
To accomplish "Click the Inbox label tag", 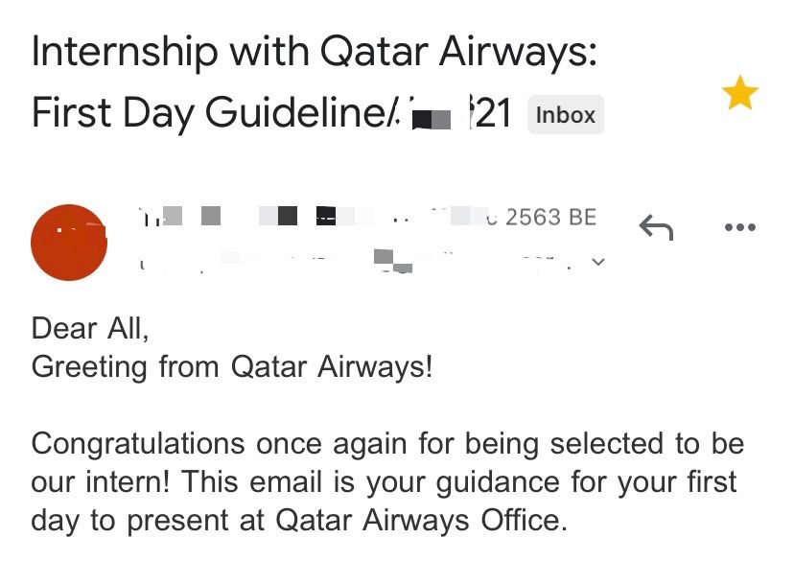I will click(x=566, y=116).
